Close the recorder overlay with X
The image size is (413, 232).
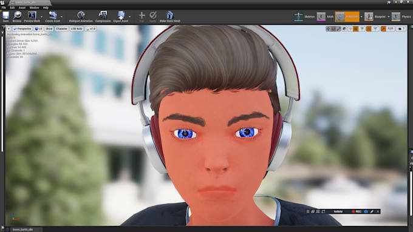pyautogui.click(x=378, y=211)
